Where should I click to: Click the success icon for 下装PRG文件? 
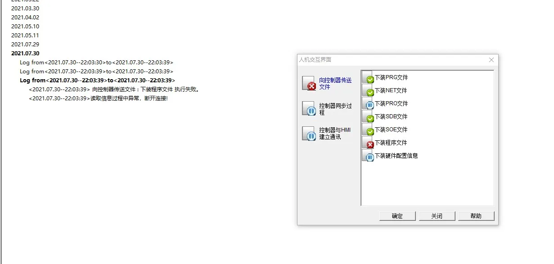tap(368, 77)
